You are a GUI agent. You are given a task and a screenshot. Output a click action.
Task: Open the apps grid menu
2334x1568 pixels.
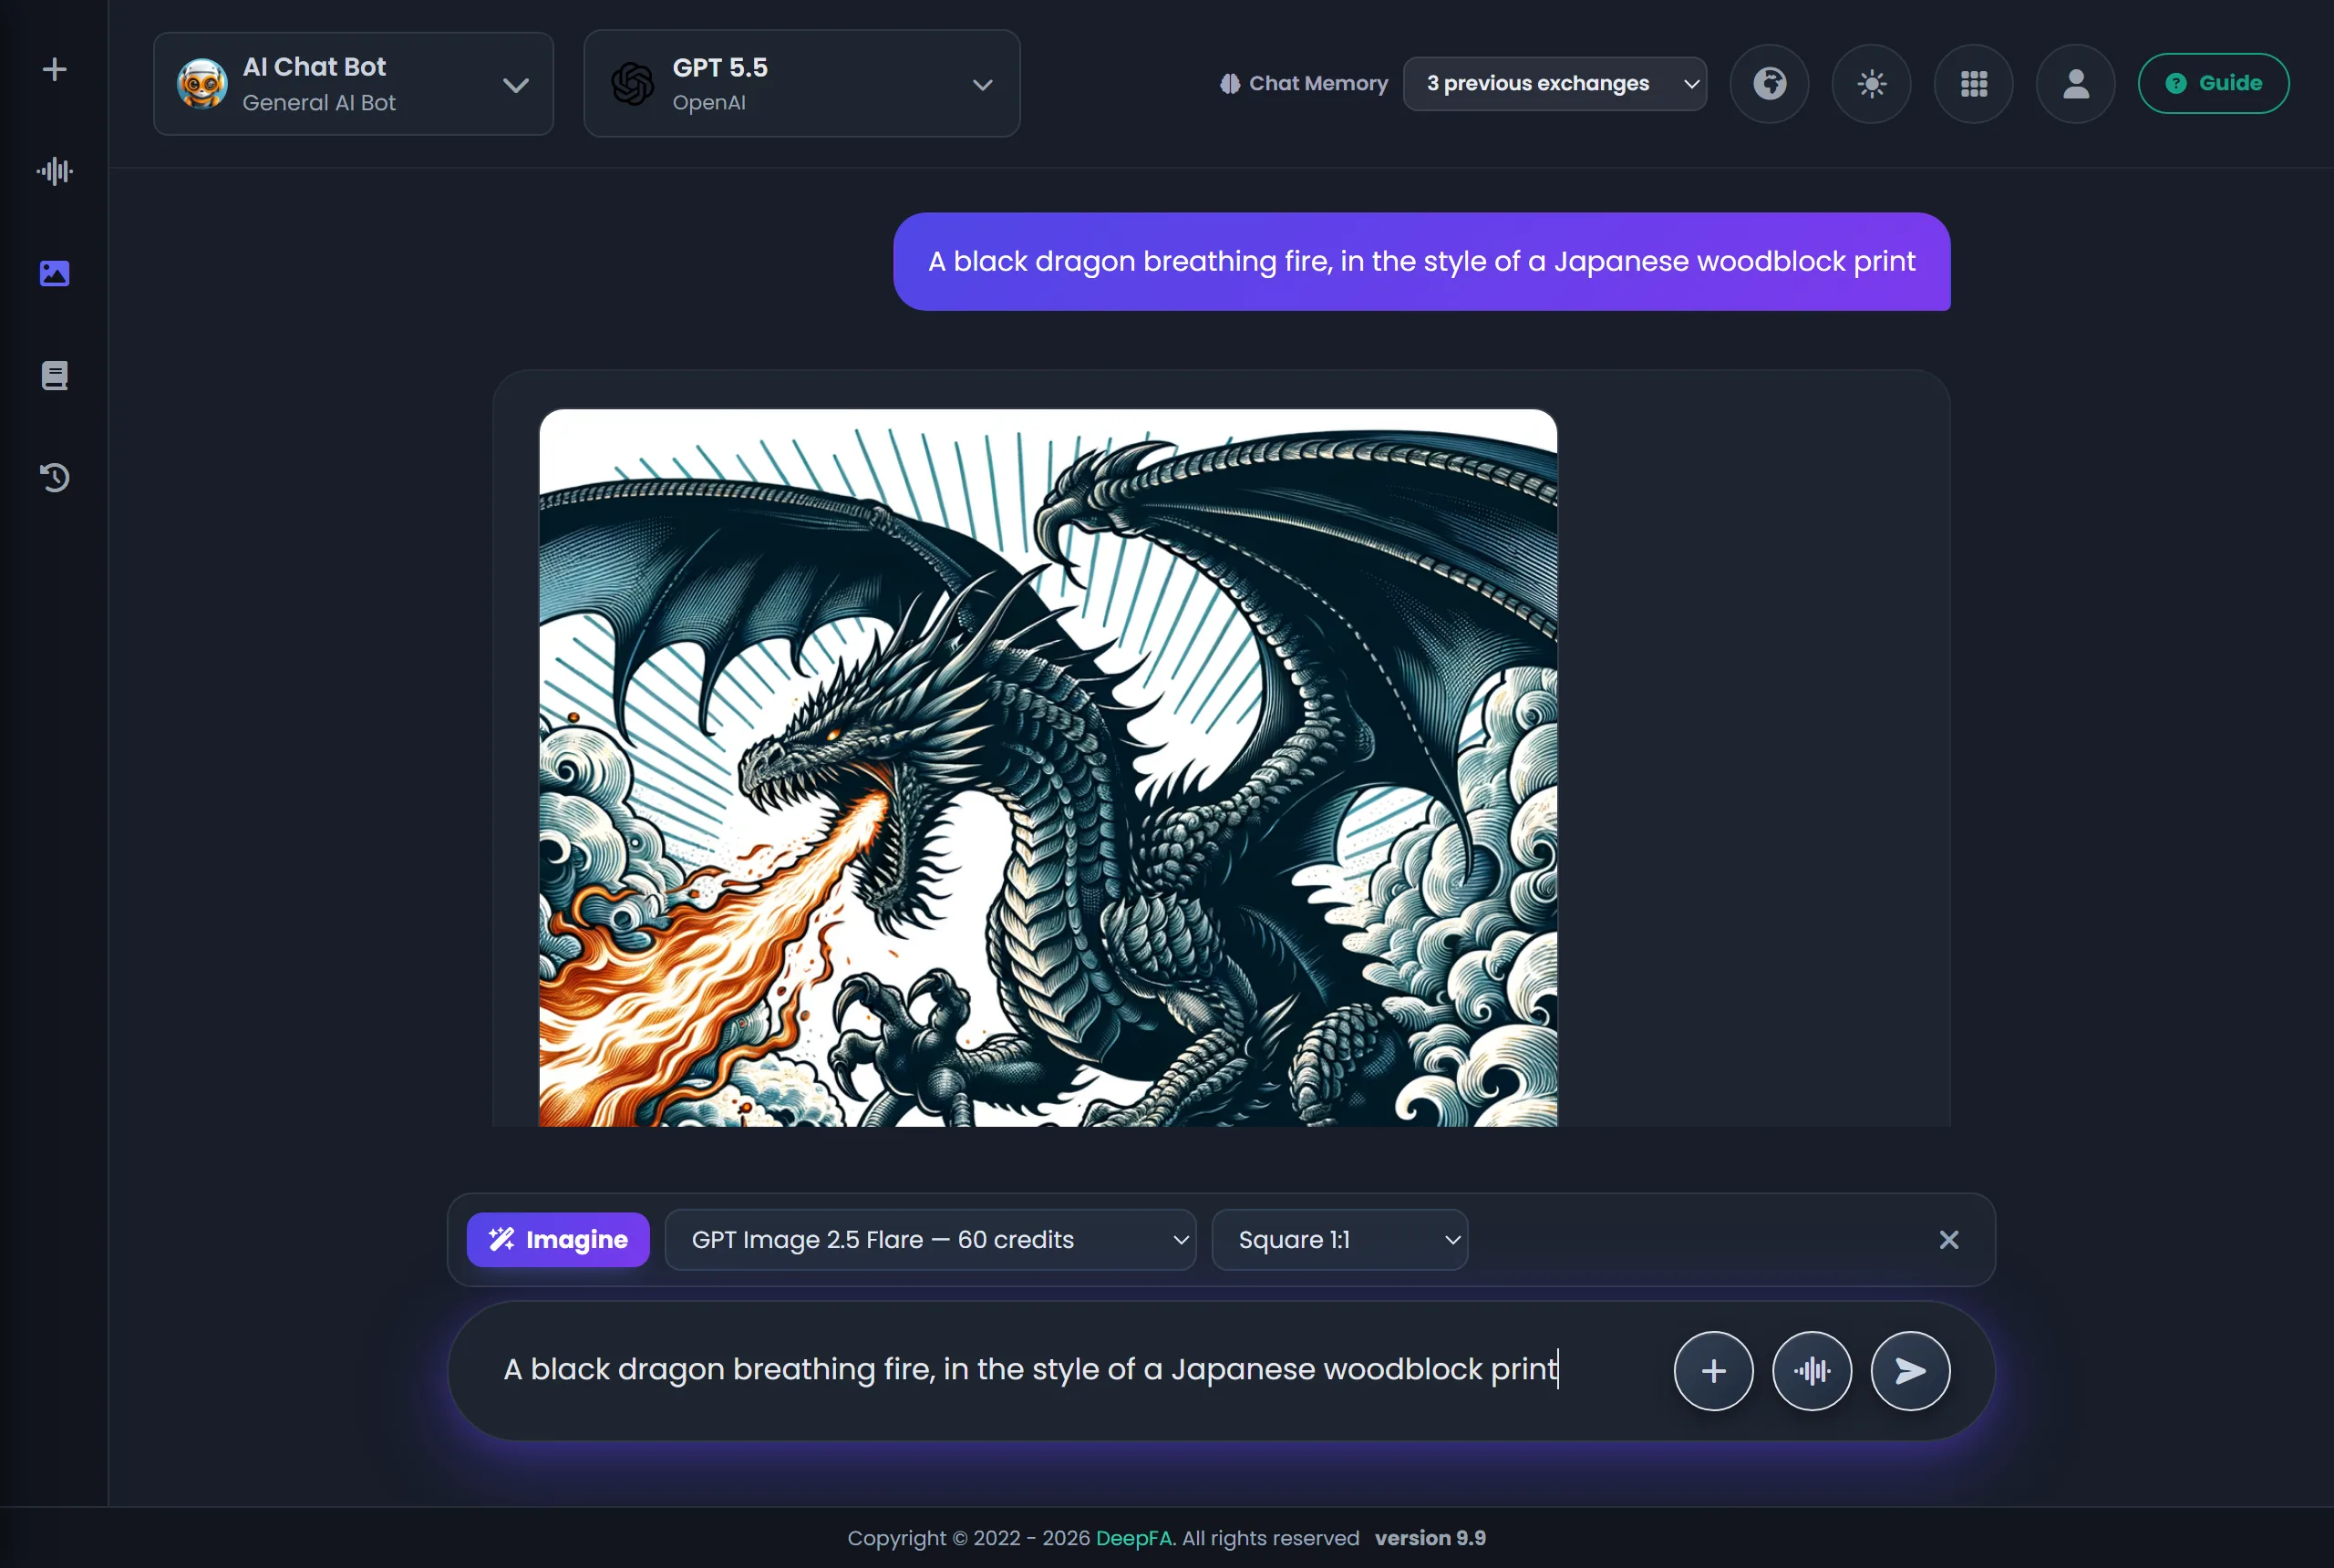(x=1973, y=83)
